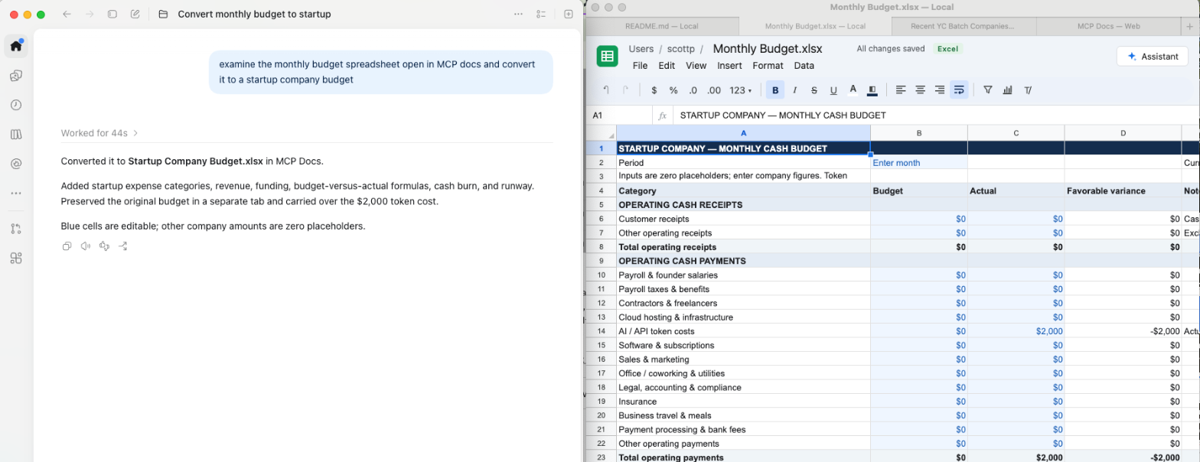
Task: Add a new tab with the plus button
Action: [x=1189, y=26]
